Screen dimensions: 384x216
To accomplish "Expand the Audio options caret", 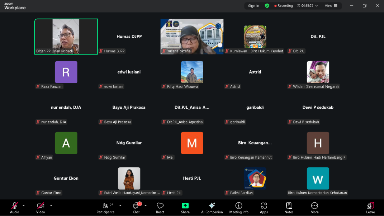I will click(x=24, y=206).
